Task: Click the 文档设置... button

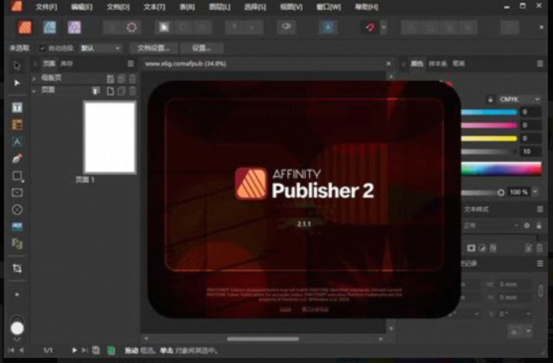Action: click(153, 48)
